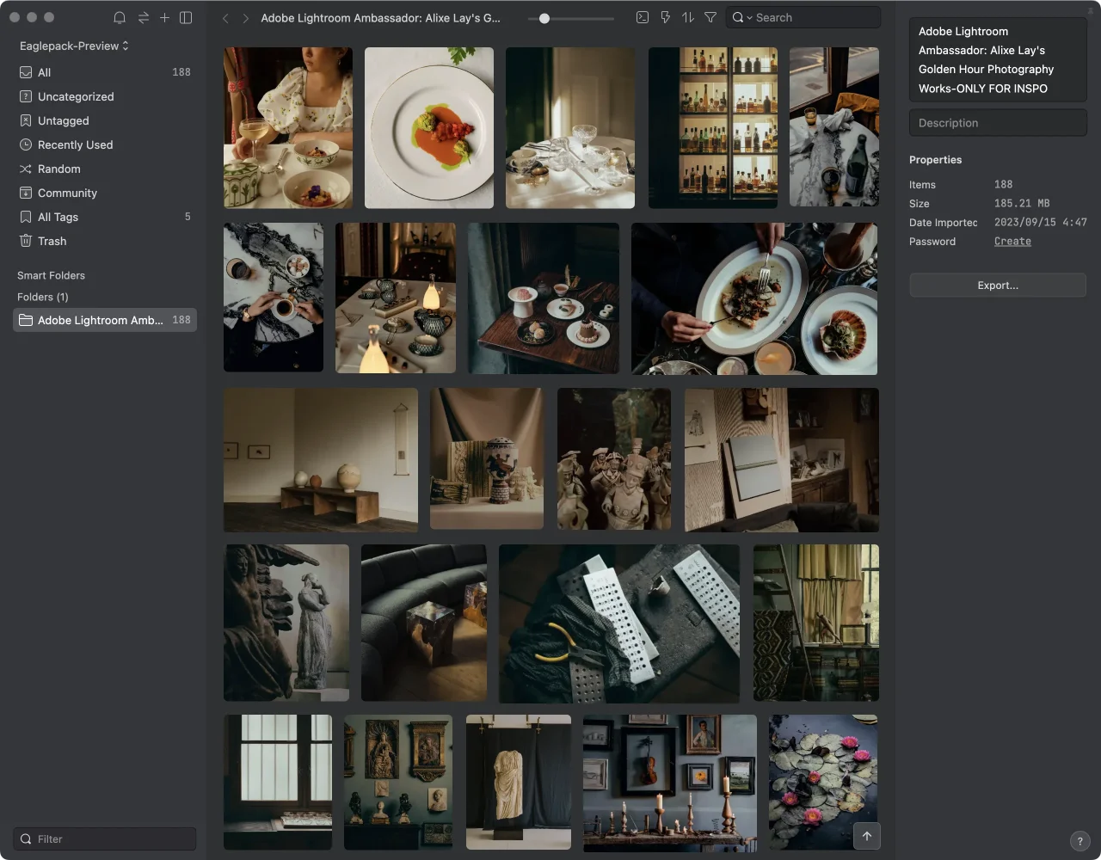Click the notifications bell icon

coord(120,17)
